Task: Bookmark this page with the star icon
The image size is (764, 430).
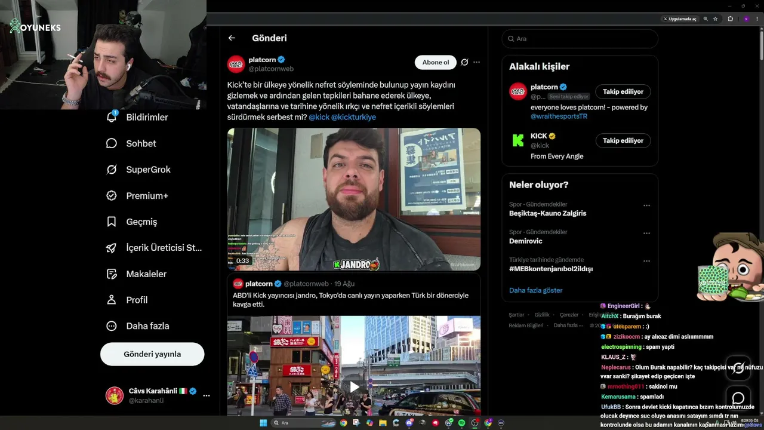Action: [x=715, y=19]
